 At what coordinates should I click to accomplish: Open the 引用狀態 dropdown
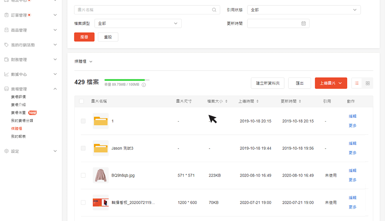[x=304, y=10]
